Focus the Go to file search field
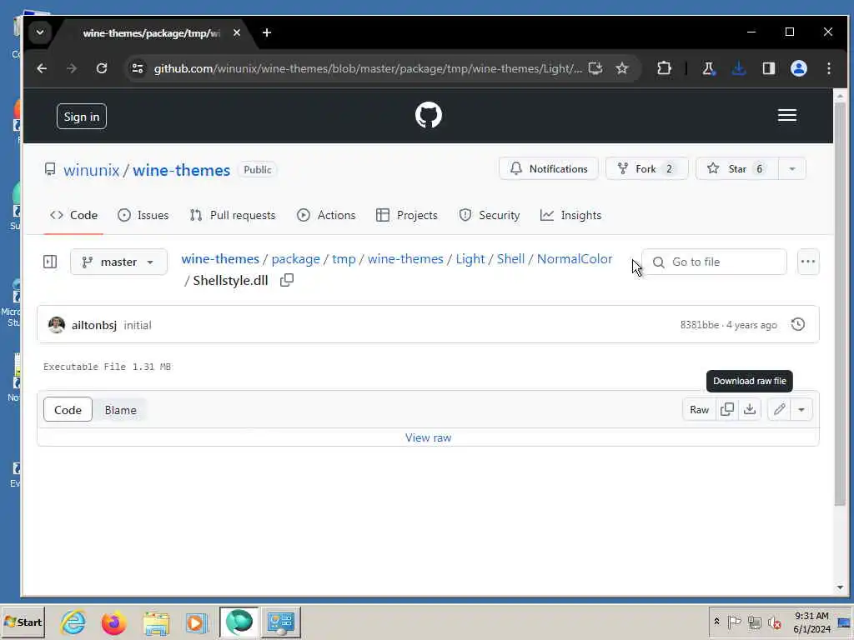 [714, 262]
